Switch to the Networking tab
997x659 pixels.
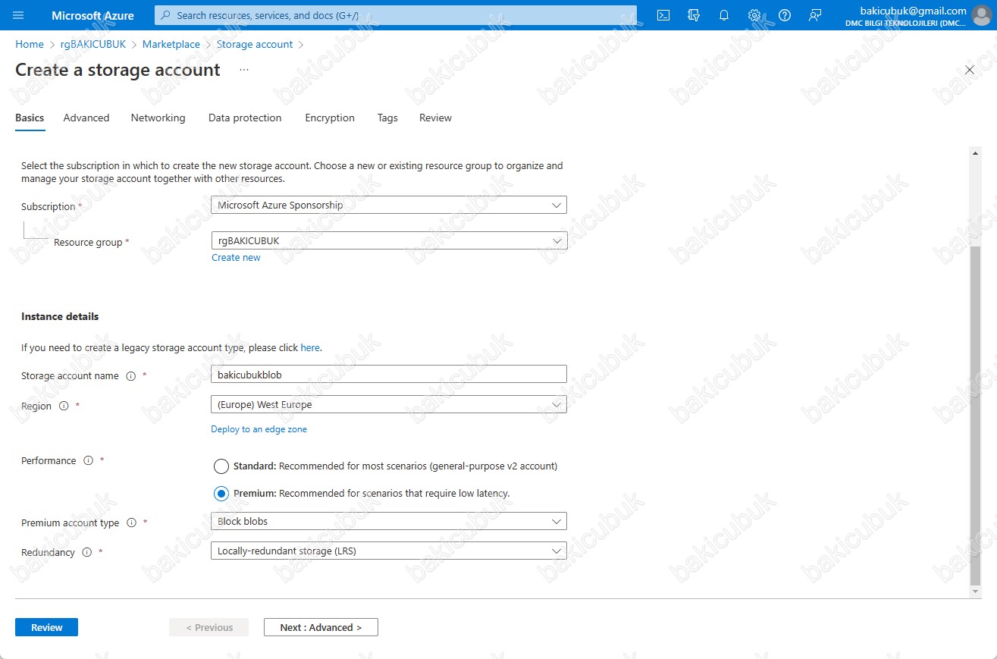158,118
